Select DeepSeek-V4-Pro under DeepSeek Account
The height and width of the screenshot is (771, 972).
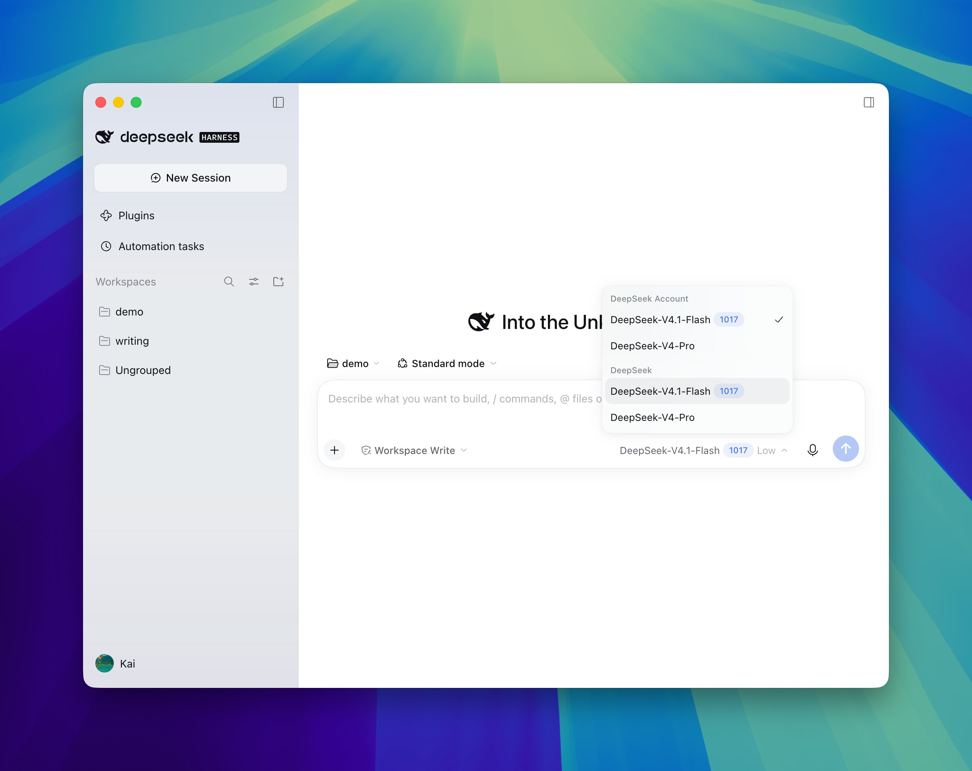[697, 345]
